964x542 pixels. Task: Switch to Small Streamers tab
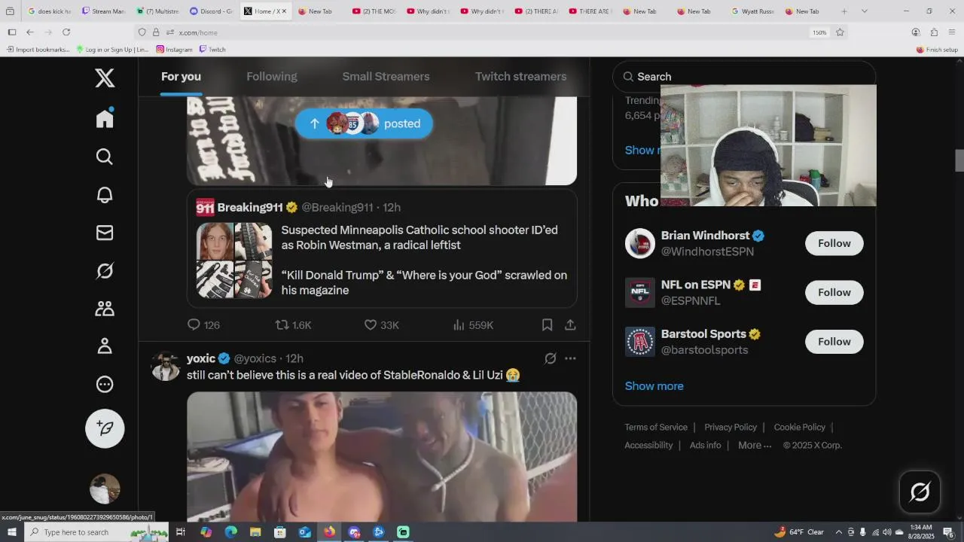[386, 76]
